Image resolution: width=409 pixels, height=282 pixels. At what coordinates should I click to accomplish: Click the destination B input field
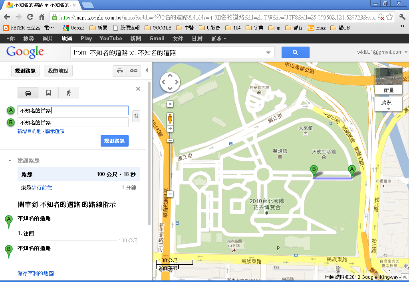click(73, 123)
